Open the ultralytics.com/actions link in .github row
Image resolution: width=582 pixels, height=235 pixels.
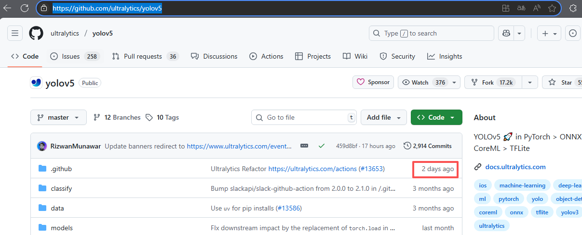tap(312, 169)
